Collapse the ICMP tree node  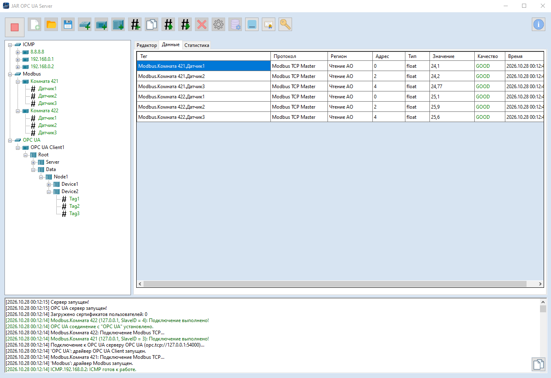[x=10, y=45]
